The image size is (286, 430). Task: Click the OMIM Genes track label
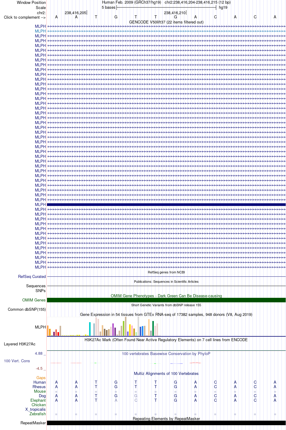coord(34,300)
